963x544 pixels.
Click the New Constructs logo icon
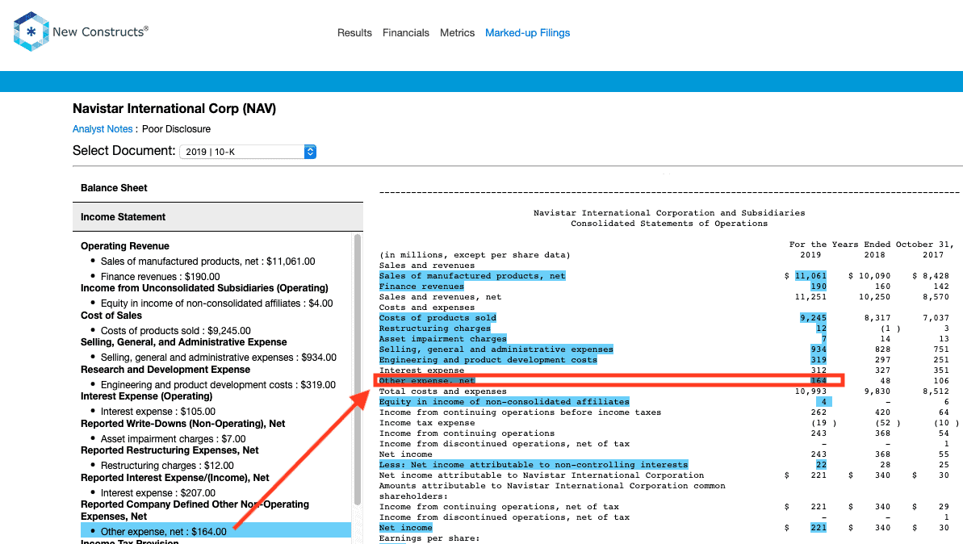click(x=31, y=31)
